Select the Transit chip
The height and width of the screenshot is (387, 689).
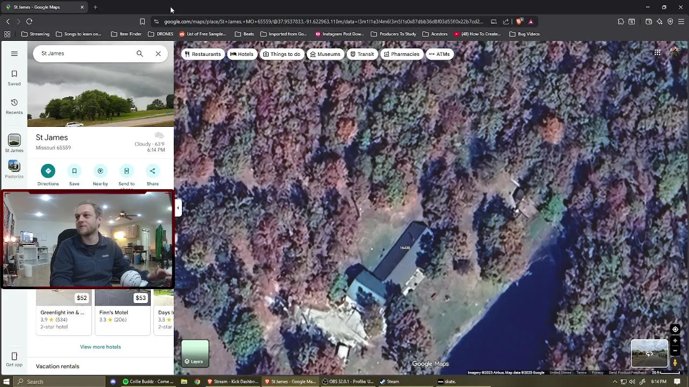362,54
